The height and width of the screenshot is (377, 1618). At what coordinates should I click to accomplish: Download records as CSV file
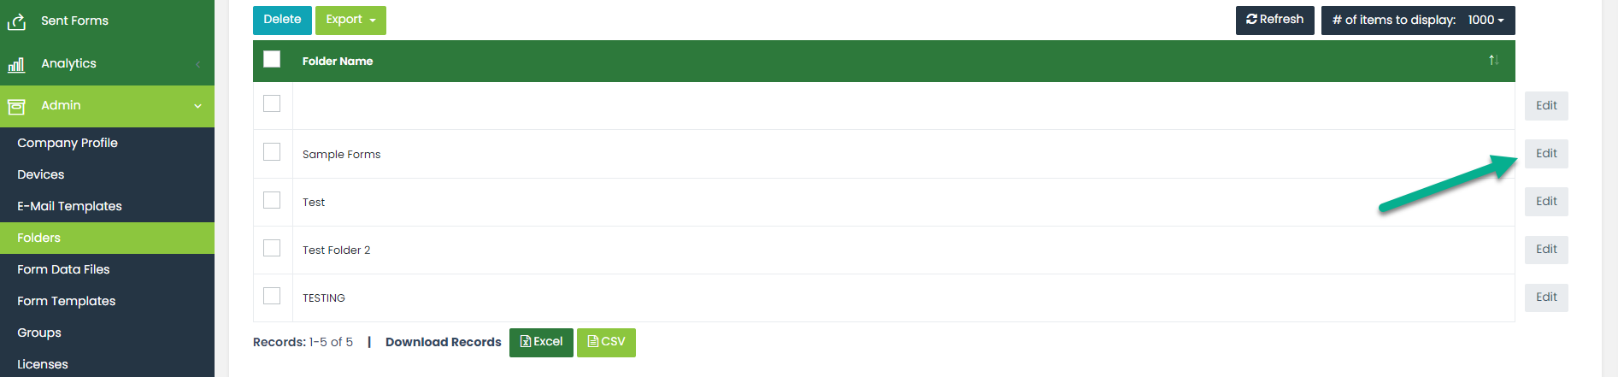606,342
